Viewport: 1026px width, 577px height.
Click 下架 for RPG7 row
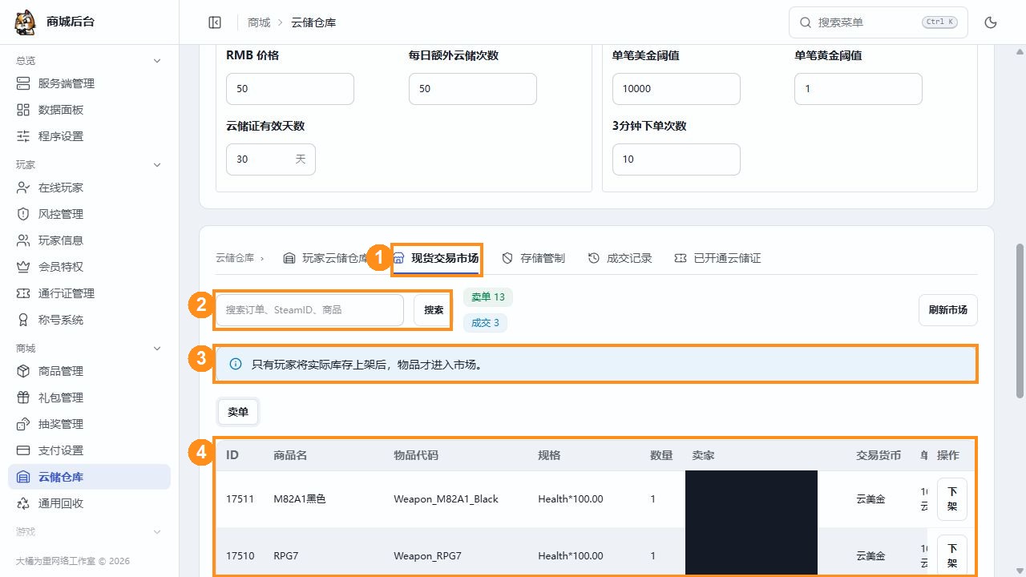coord(952,555)
